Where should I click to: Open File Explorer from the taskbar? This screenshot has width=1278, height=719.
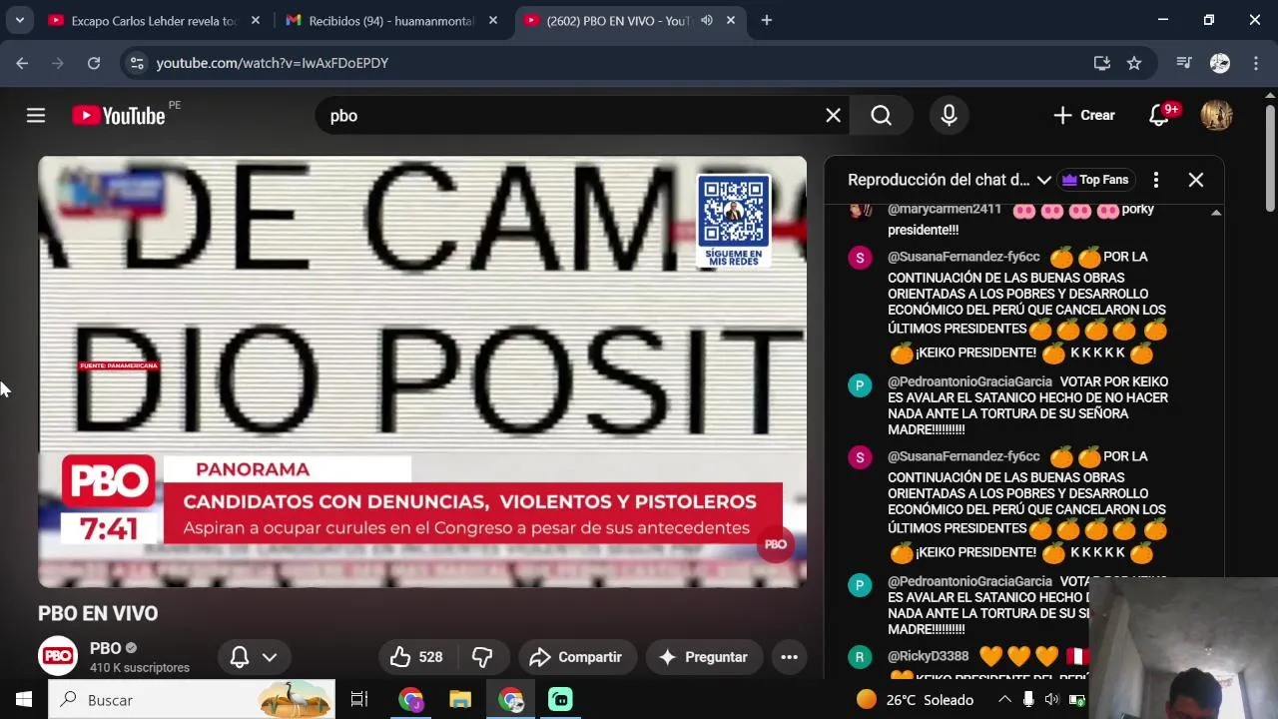click(x=460, y=700)
